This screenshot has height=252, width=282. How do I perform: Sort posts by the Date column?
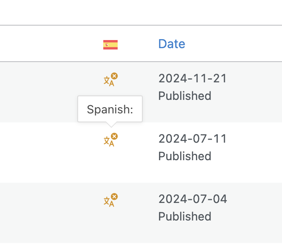click(172, 44)
